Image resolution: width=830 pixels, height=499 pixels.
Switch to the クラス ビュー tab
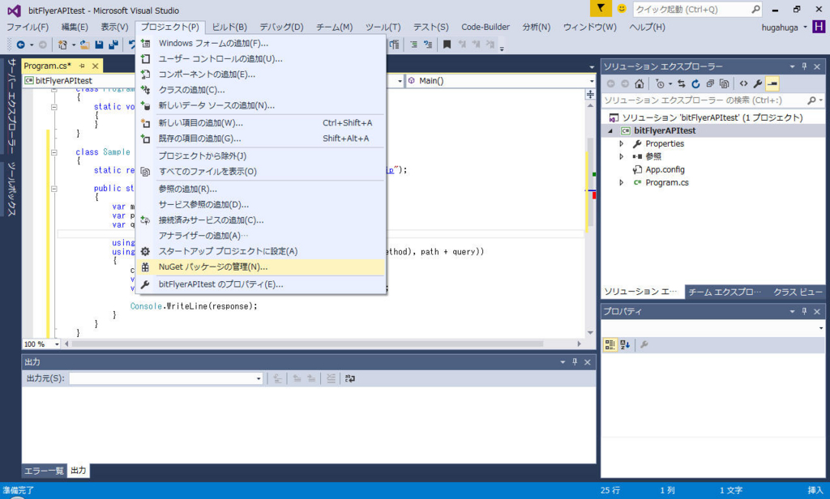click(798, 292)
